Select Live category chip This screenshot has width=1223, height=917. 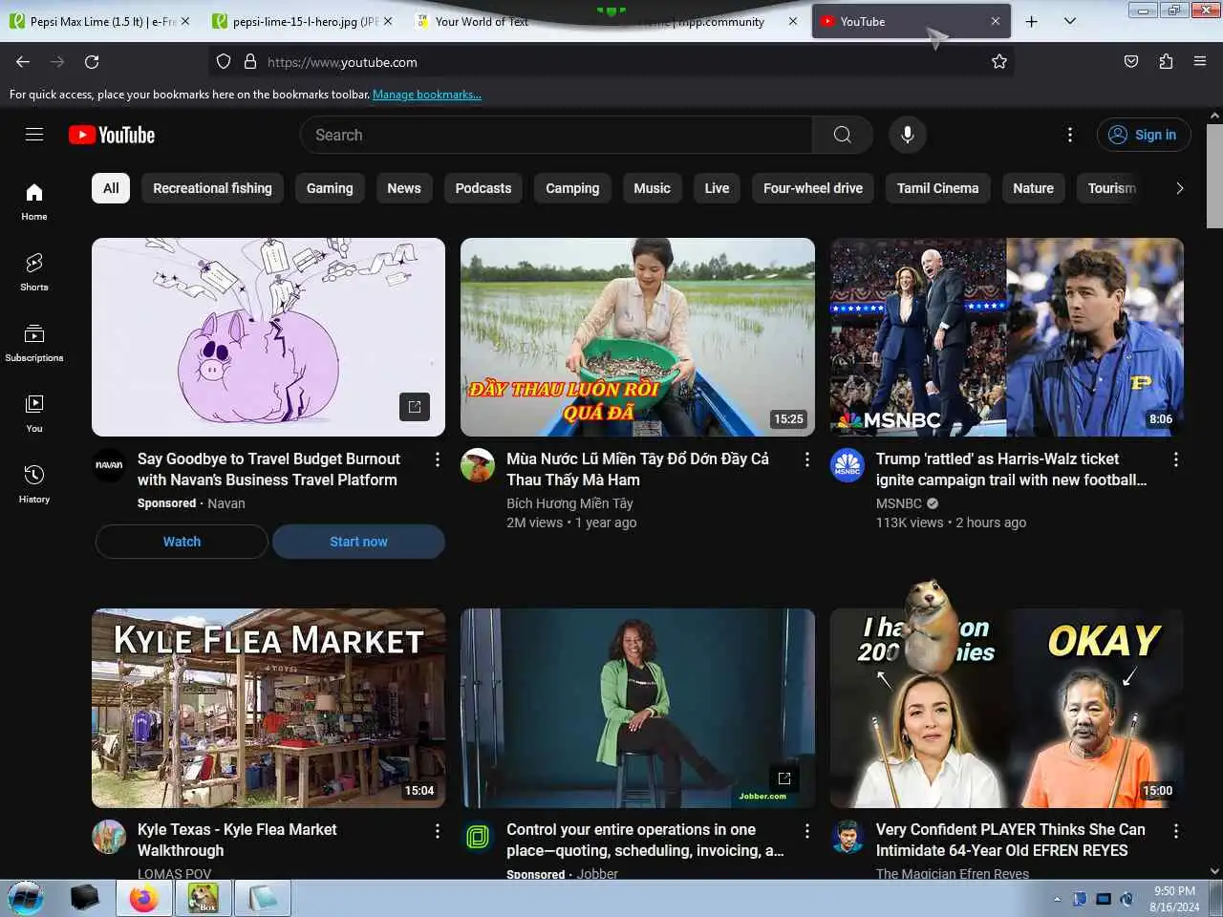tap(718, 188)
